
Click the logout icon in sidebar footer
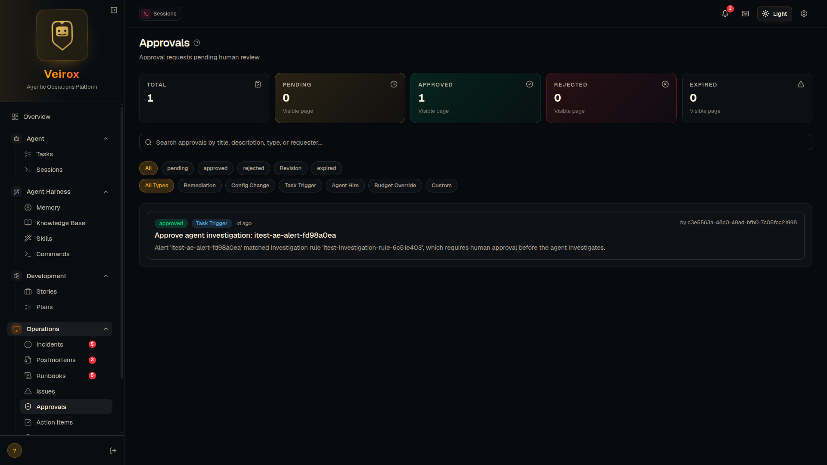pyautogui.click(x=113, y=450)
